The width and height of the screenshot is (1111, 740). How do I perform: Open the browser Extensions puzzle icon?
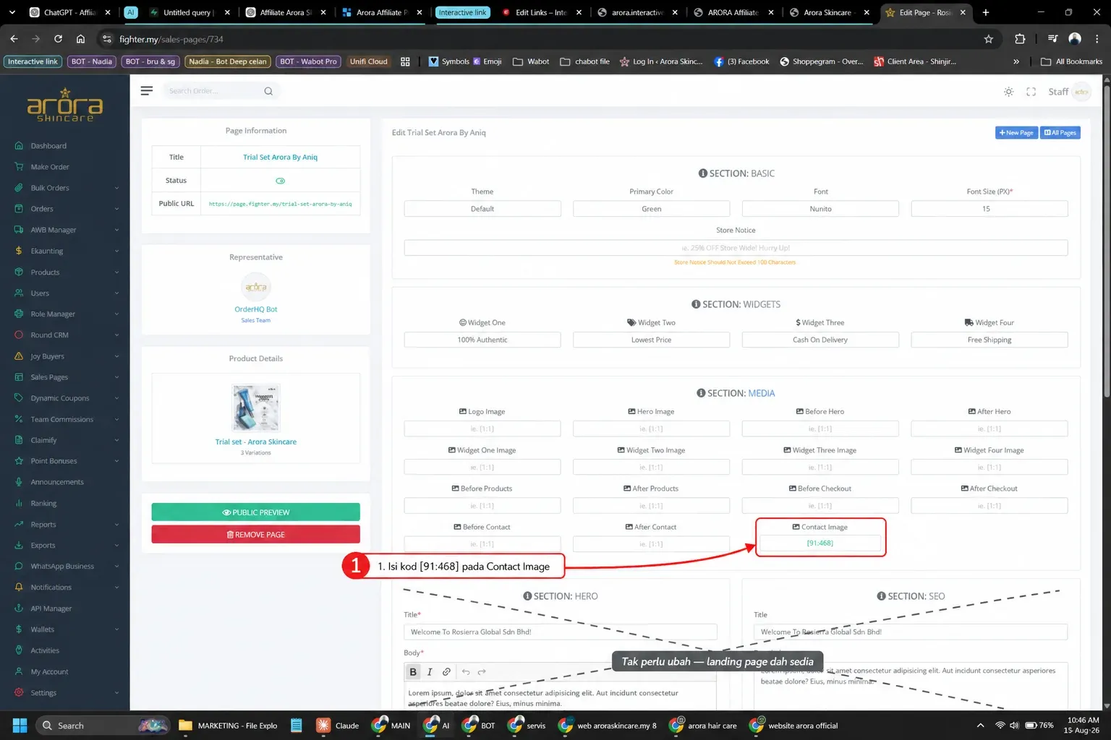[1020, 39]
